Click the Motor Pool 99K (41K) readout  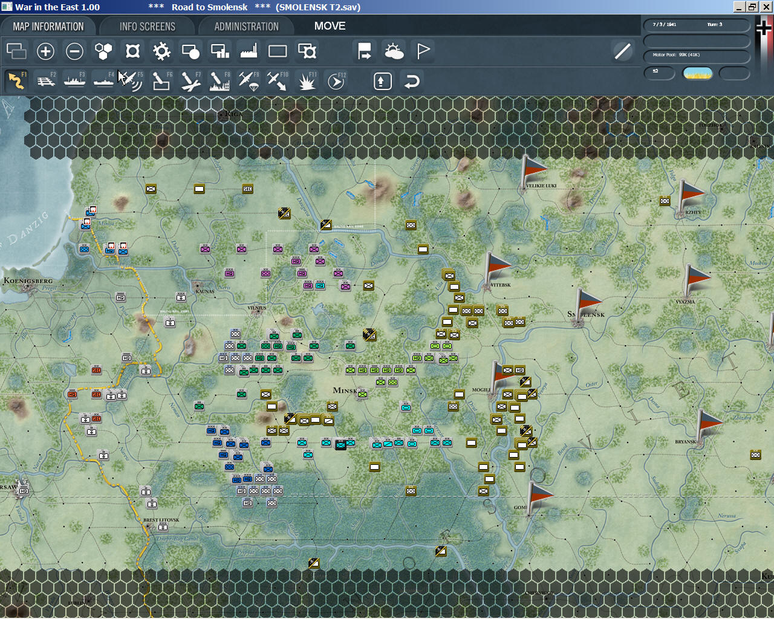[x=676, y=55]
